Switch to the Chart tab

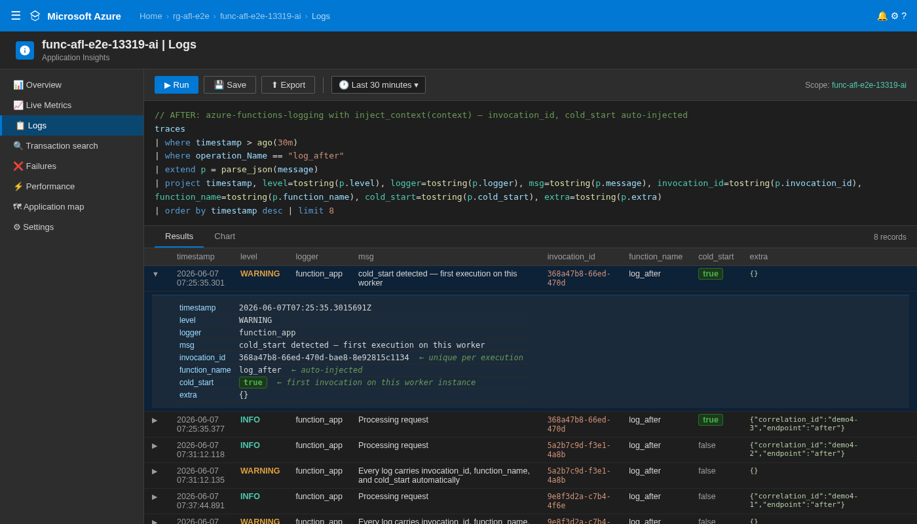225,236
